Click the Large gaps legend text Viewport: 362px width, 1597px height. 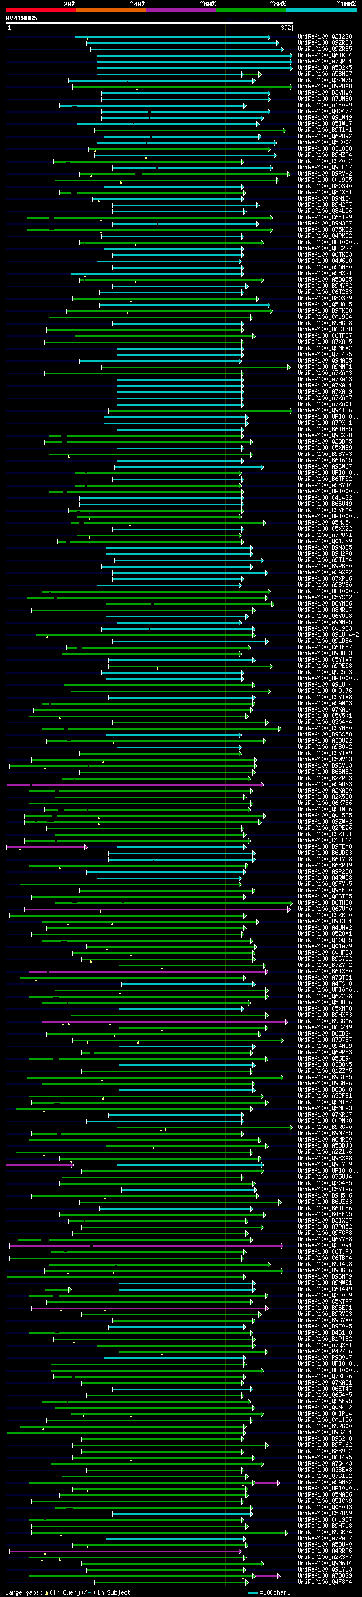click(70, 1592)
